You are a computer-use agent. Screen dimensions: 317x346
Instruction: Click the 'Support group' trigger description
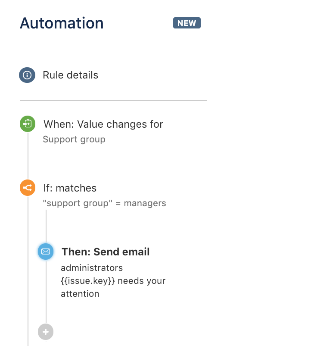[x=74, y=139]
